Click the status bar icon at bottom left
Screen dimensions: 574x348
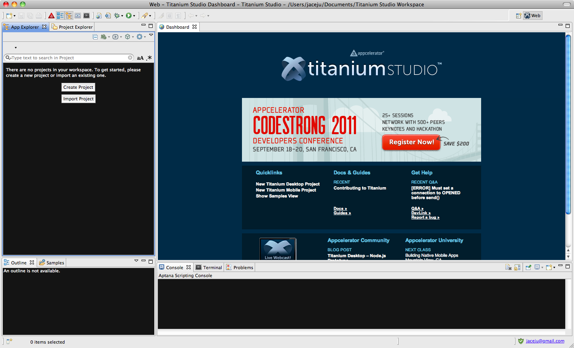[x=9, y=341]
